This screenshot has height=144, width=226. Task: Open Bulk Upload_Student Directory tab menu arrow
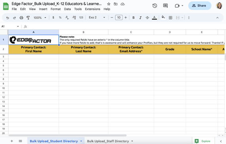81,141
